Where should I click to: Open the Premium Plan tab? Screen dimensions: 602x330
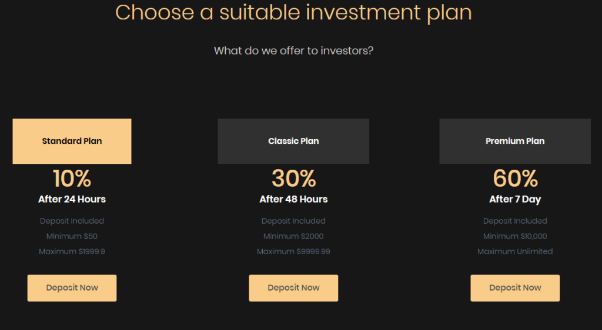515,141
